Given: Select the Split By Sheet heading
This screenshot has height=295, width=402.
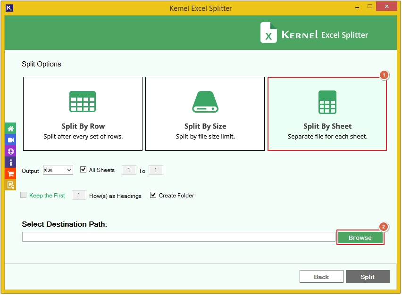Looking at the screenshot, I should click(x=327, y=126).
